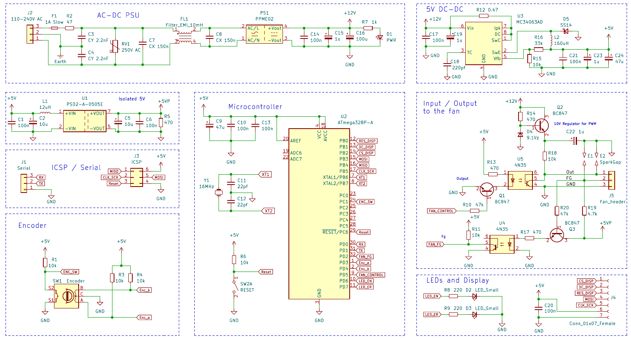Screen dimensions: 631x339
Task: Click the MC34063AD regulator symbol U3
Action: (484, 43)
